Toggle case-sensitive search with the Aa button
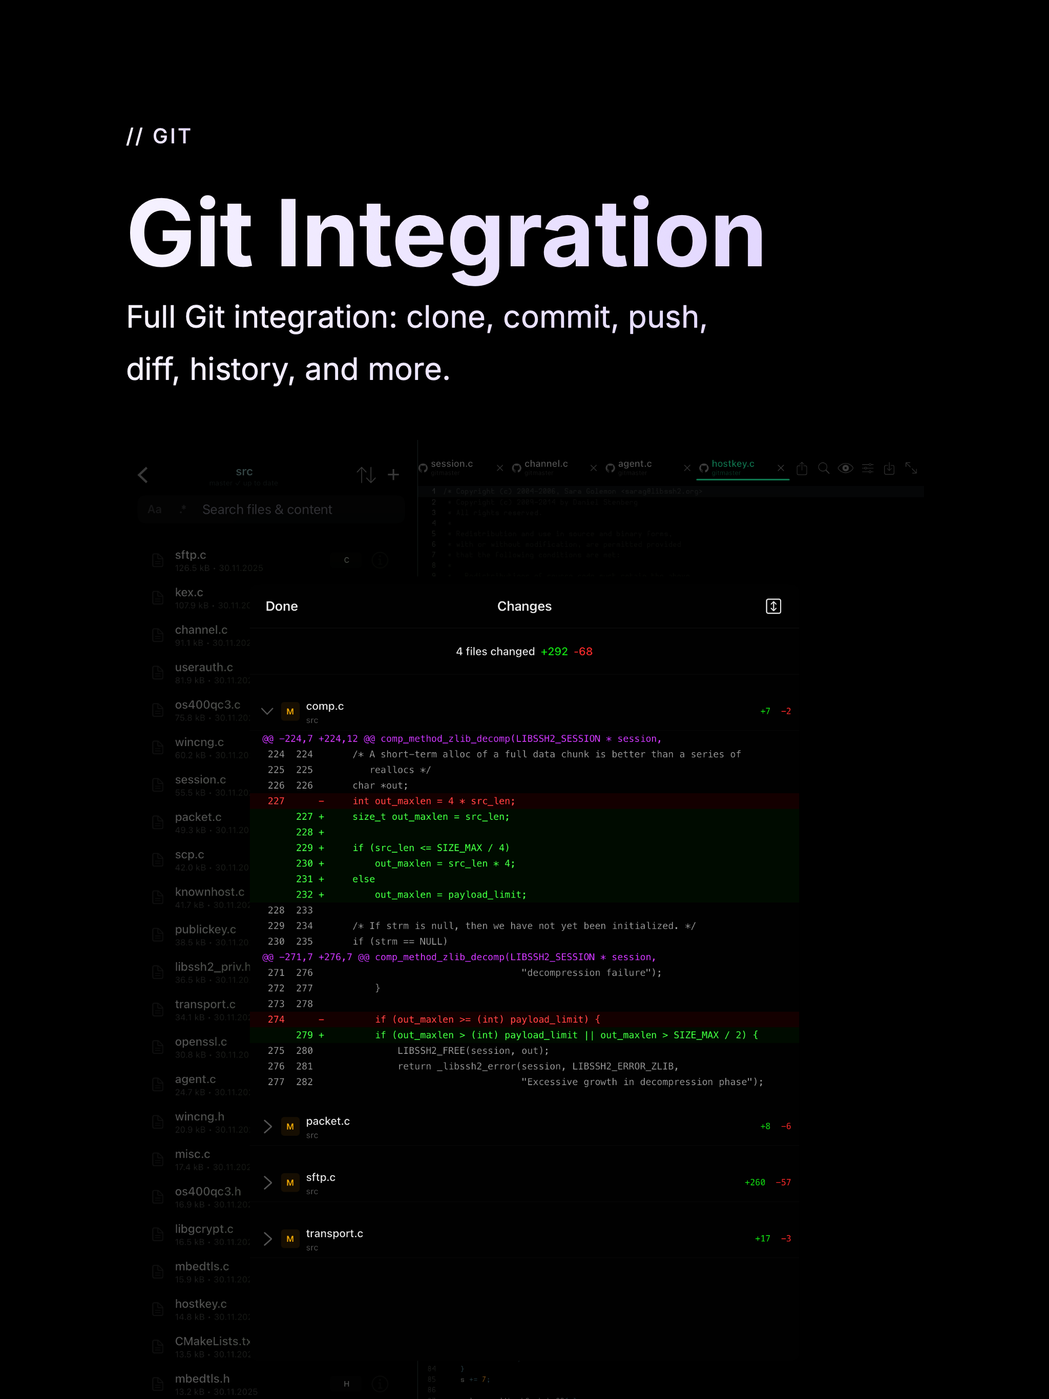Image resolution: width=1049 pixels, height=1399 pixels. (x=154, y=509)
